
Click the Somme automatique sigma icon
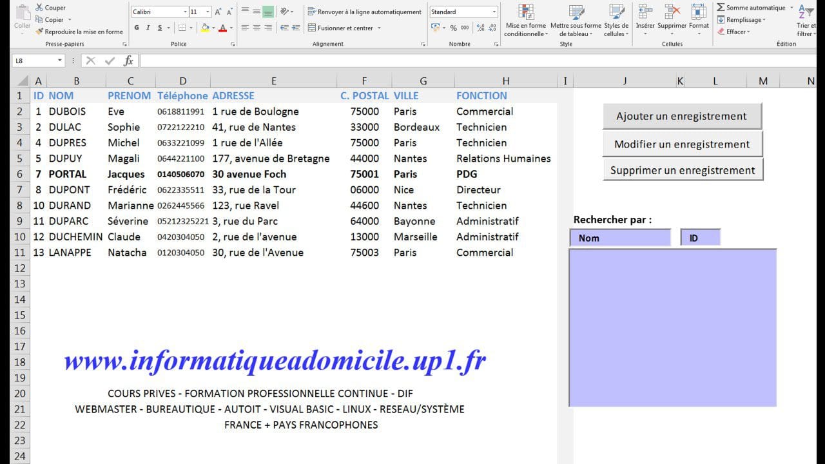(x=721, y=8)
